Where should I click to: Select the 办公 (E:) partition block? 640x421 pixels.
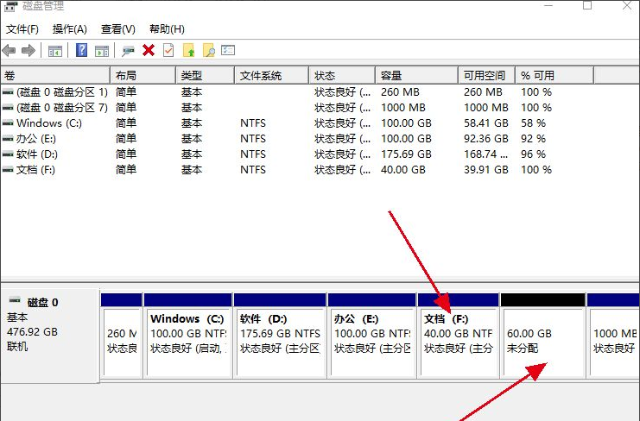[371, 341]
